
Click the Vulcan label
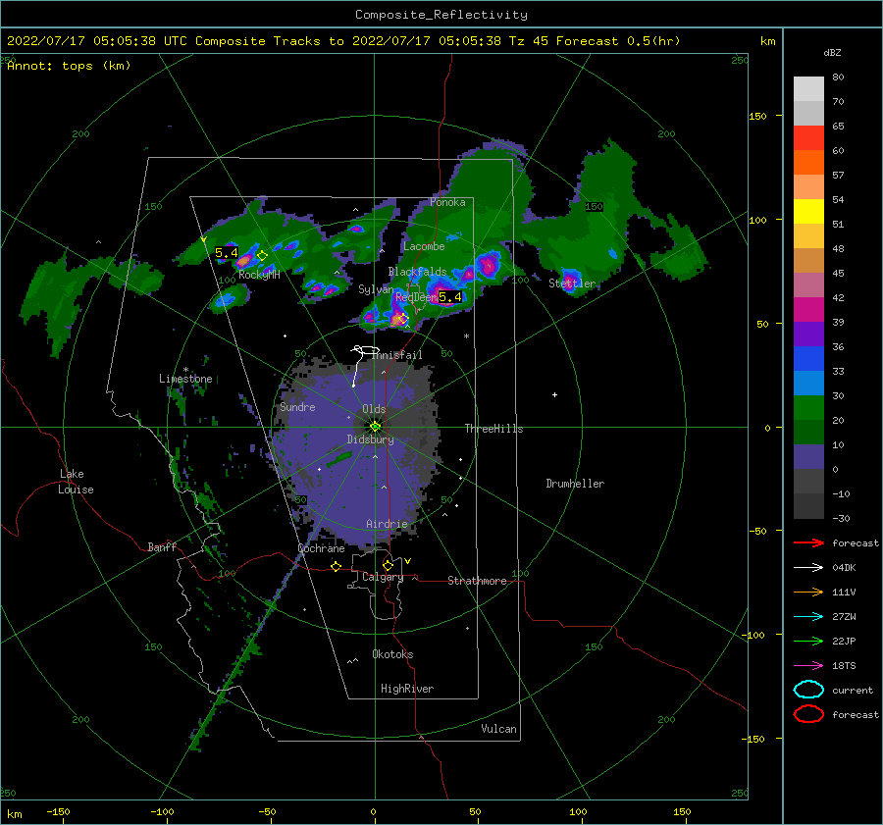click(498, 729)
